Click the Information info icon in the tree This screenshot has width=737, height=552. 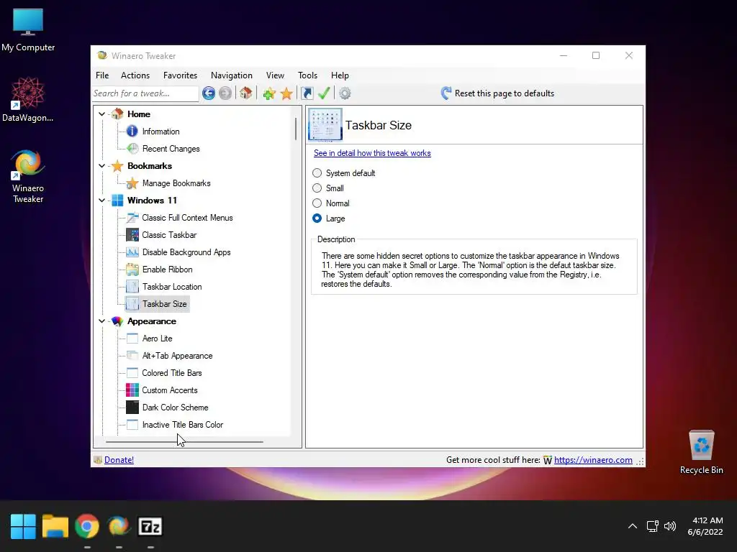pos(132,132)
